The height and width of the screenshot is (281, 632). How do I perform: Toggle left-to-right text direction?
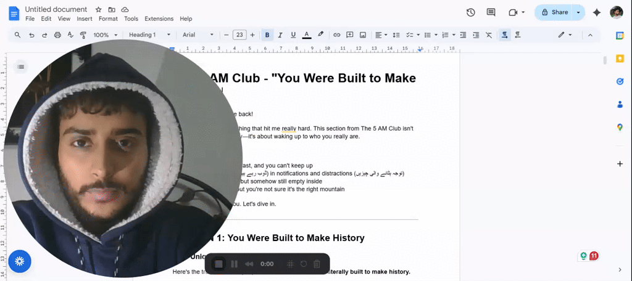[504, 35]
